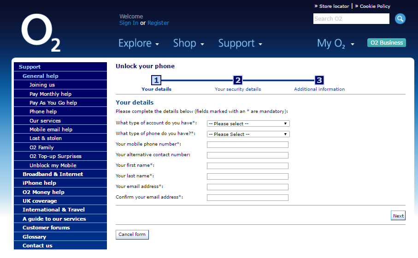The height and width of the screenshot is (258, 418).
Task: Click the Sign In link
Action: pos(129,23)
